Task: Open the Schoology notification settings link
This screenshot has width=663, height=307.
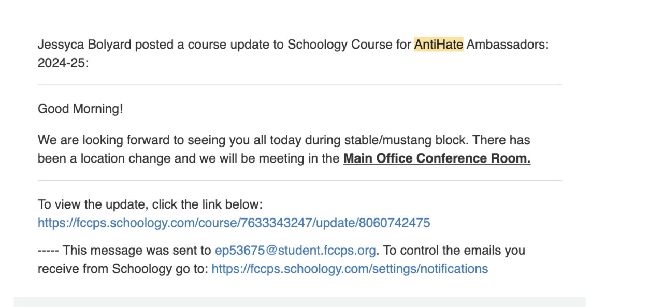Action: click(x=350, y=269)
